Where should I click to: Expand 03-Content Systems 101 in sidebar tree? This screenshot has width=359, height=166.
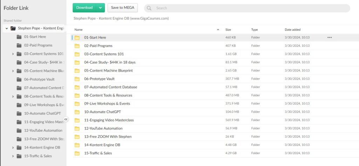point(13,54)
